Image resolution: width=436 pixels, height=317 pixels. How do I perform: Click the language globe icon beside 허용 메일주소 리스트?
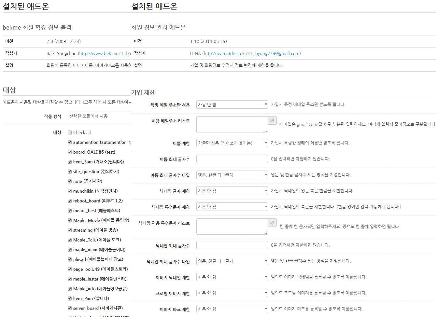point(272,120)
